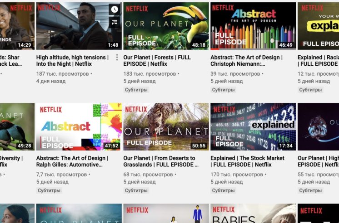Viewport: 339px width, 223px height.
Task: Click Субтитры badge under Our Planet Forests
Action: pyautogui.click(x=136, y=90)
